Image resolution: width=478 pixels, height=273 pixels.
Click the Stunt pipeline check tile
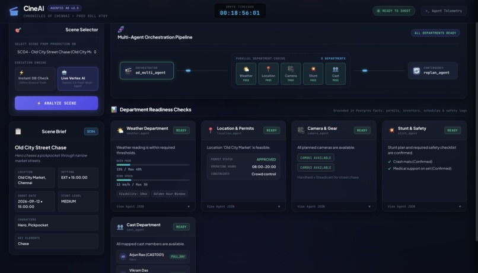tap(313, 73)
